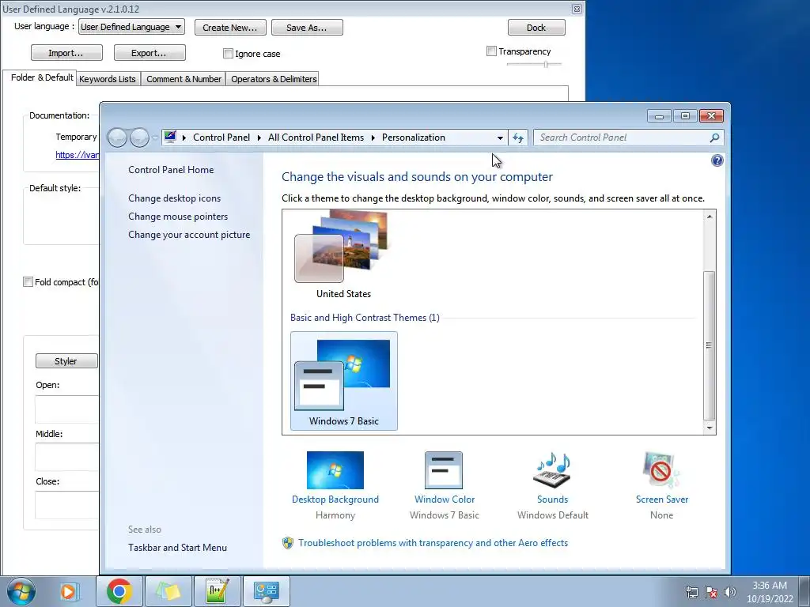Click theme list scroll down arrow
The width and height of the screenshot is (810, 607).
coord(710,428)
